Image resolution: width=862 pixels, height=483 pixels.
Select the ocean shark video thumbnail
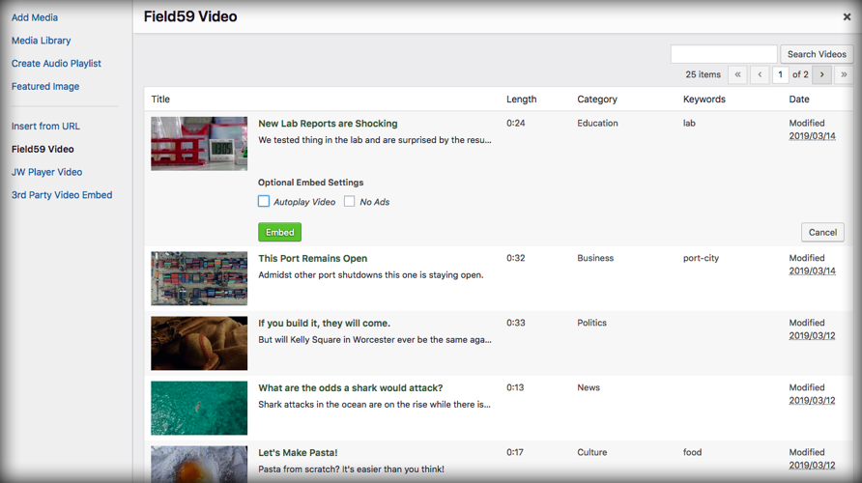(x=199, y=408)
